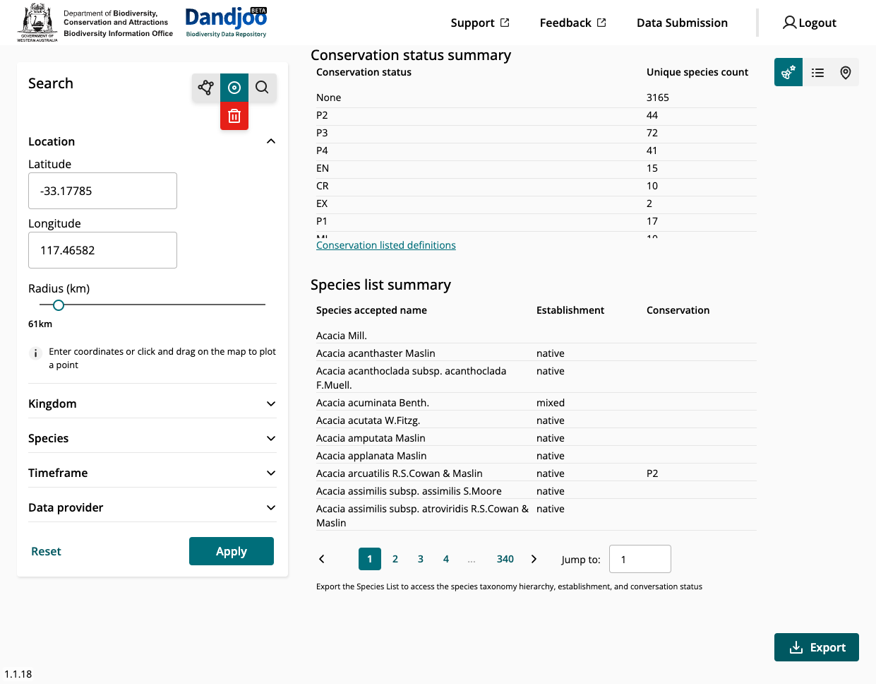Click the info icon beside coordinates hint
Screen dimensions: 876x684
[36, 353]
